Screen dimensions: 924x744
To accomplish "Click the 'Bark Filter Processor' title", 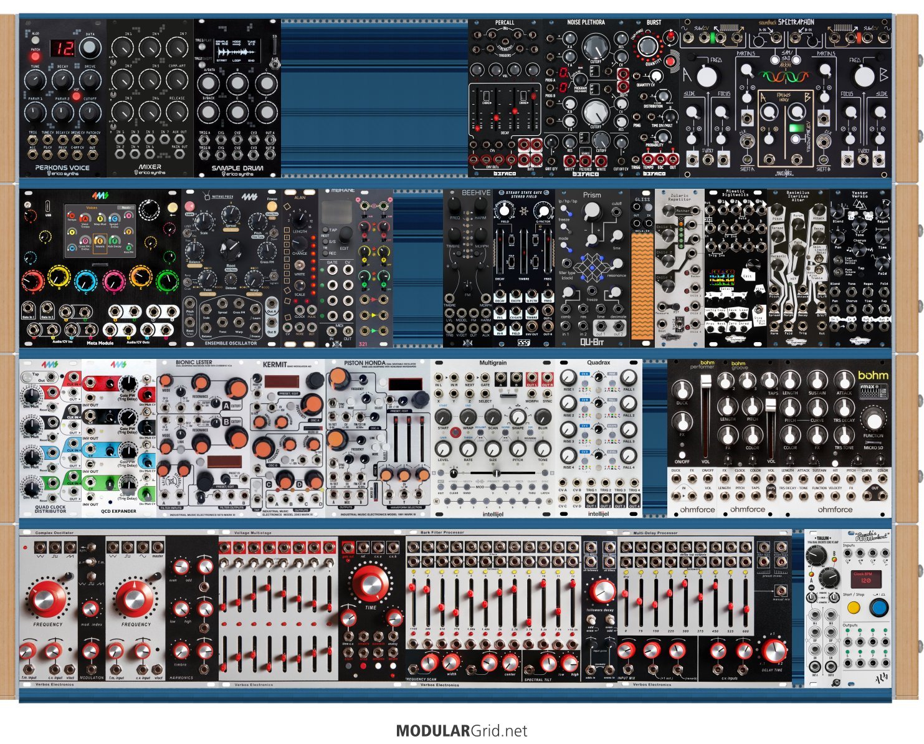I will click(x=442, y=533).
